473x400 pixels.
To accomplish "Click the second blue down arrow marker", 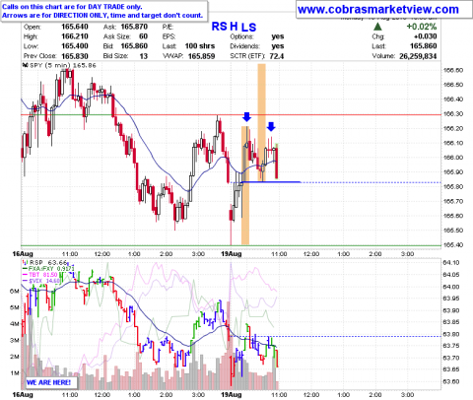I will point(271,126).
